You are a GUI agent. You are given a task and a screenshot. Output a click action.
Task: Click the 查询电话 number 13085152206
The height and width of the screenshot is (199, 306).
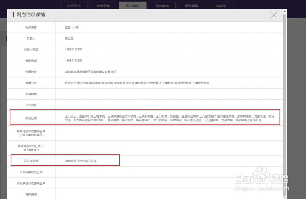[73, 61]
